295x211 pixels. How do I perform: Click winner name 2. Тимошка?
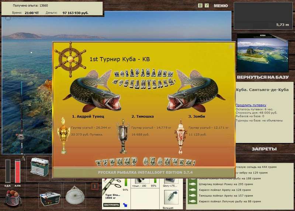pos(143,116)
